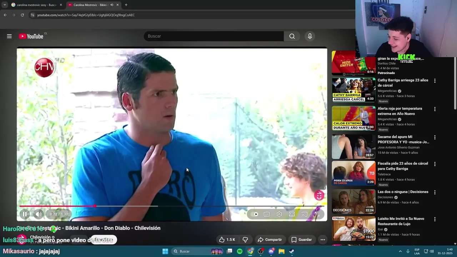This screenshot has height=257, width=457.
Task: Open the tab search dropdown arrow
Action: [x=4, y=5]
